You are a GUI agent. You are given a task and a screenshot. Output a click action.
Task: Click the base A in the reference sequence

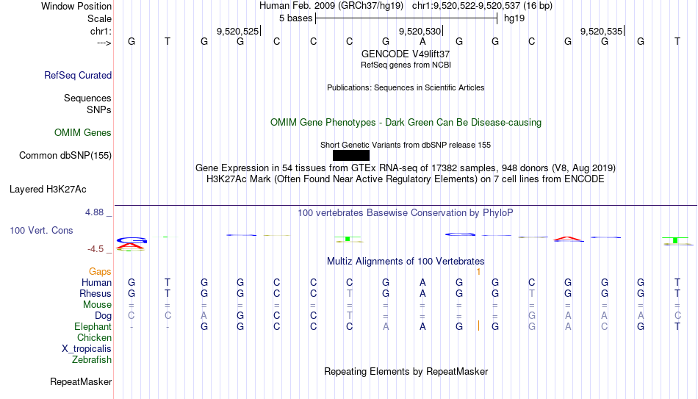pos(422,41)
